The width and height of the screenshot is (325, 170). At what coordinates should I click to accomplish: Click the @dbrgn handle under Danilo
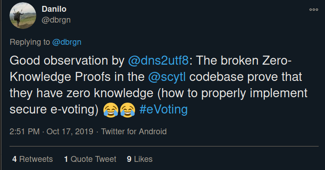(x=56, y=20)
